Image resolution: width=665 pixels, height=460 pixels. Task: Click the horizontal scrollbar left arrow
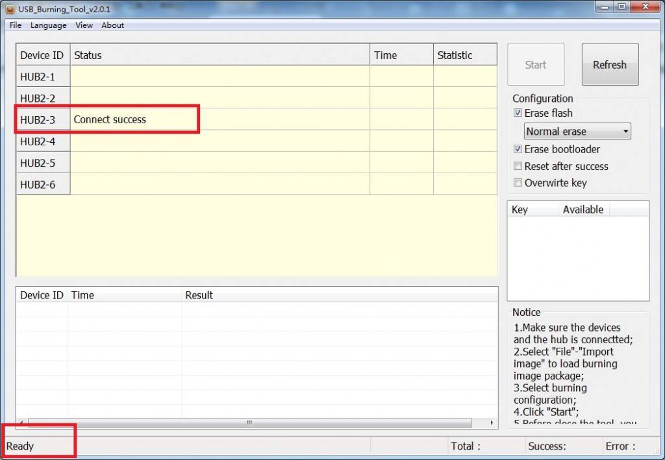point(21,423)
